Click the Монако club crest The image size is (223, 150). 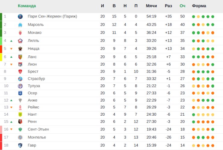click(20, 33)
